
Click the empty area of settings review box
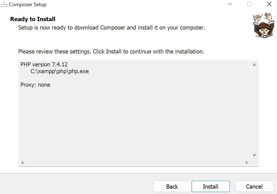[x=134, y=122]
